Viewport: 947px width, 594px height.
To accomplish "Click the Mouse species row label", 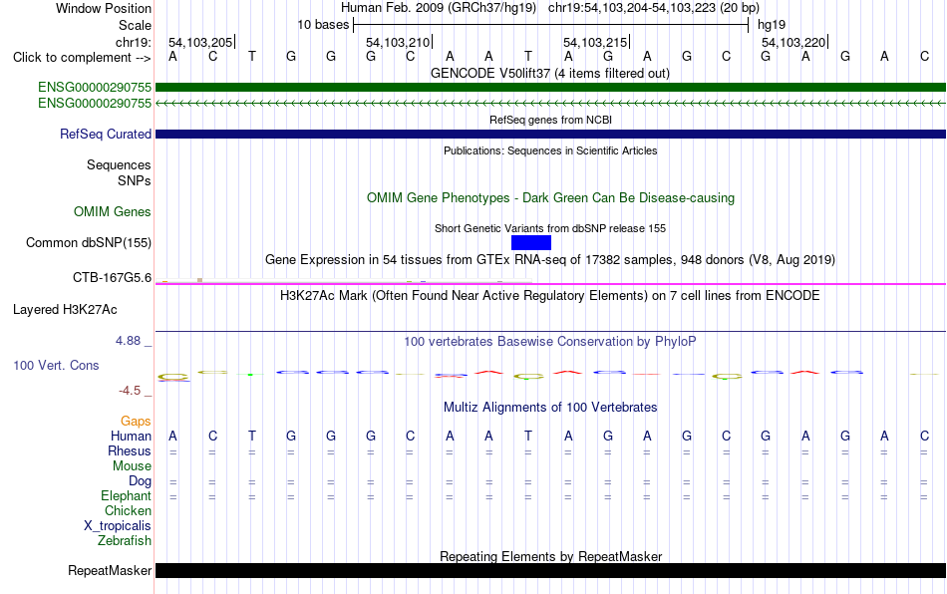I will tap(132, 466).
